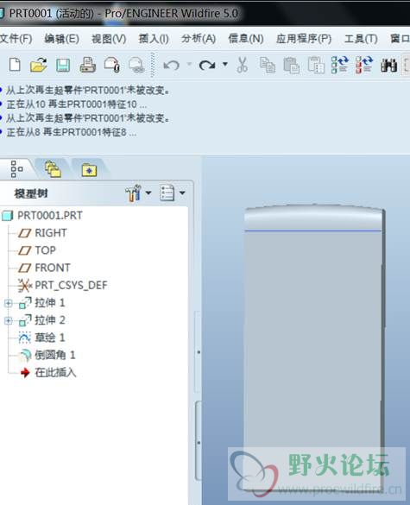Click the New file icon

(15, 65)
